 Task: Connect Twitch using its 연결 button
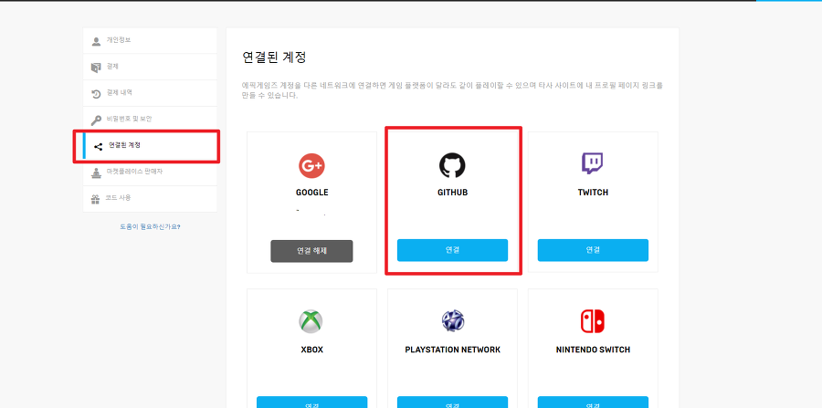point(593,250)
